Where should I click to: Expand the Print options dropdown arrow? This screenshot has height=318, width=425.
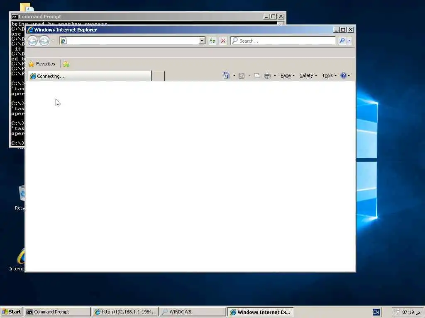[x=275, y=75]
